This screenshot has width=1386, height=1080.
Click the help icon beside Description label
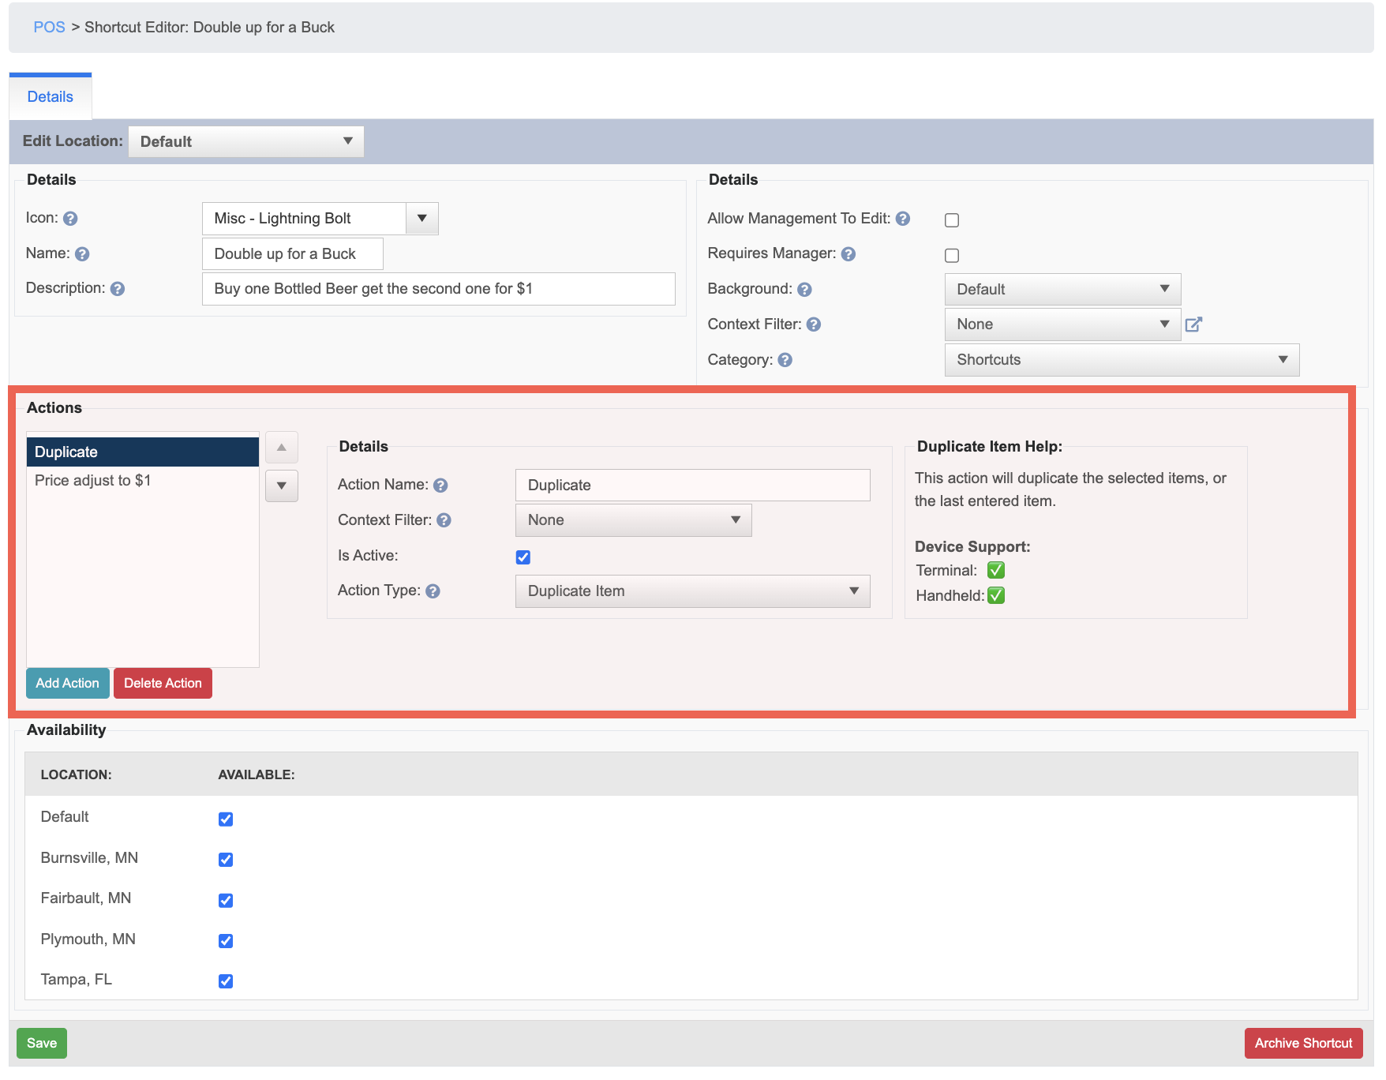click(118, 289)
